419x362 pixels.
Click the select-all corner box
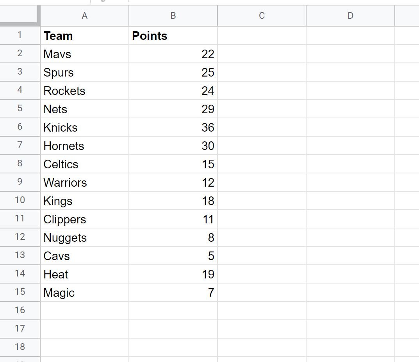click(20, 15)
